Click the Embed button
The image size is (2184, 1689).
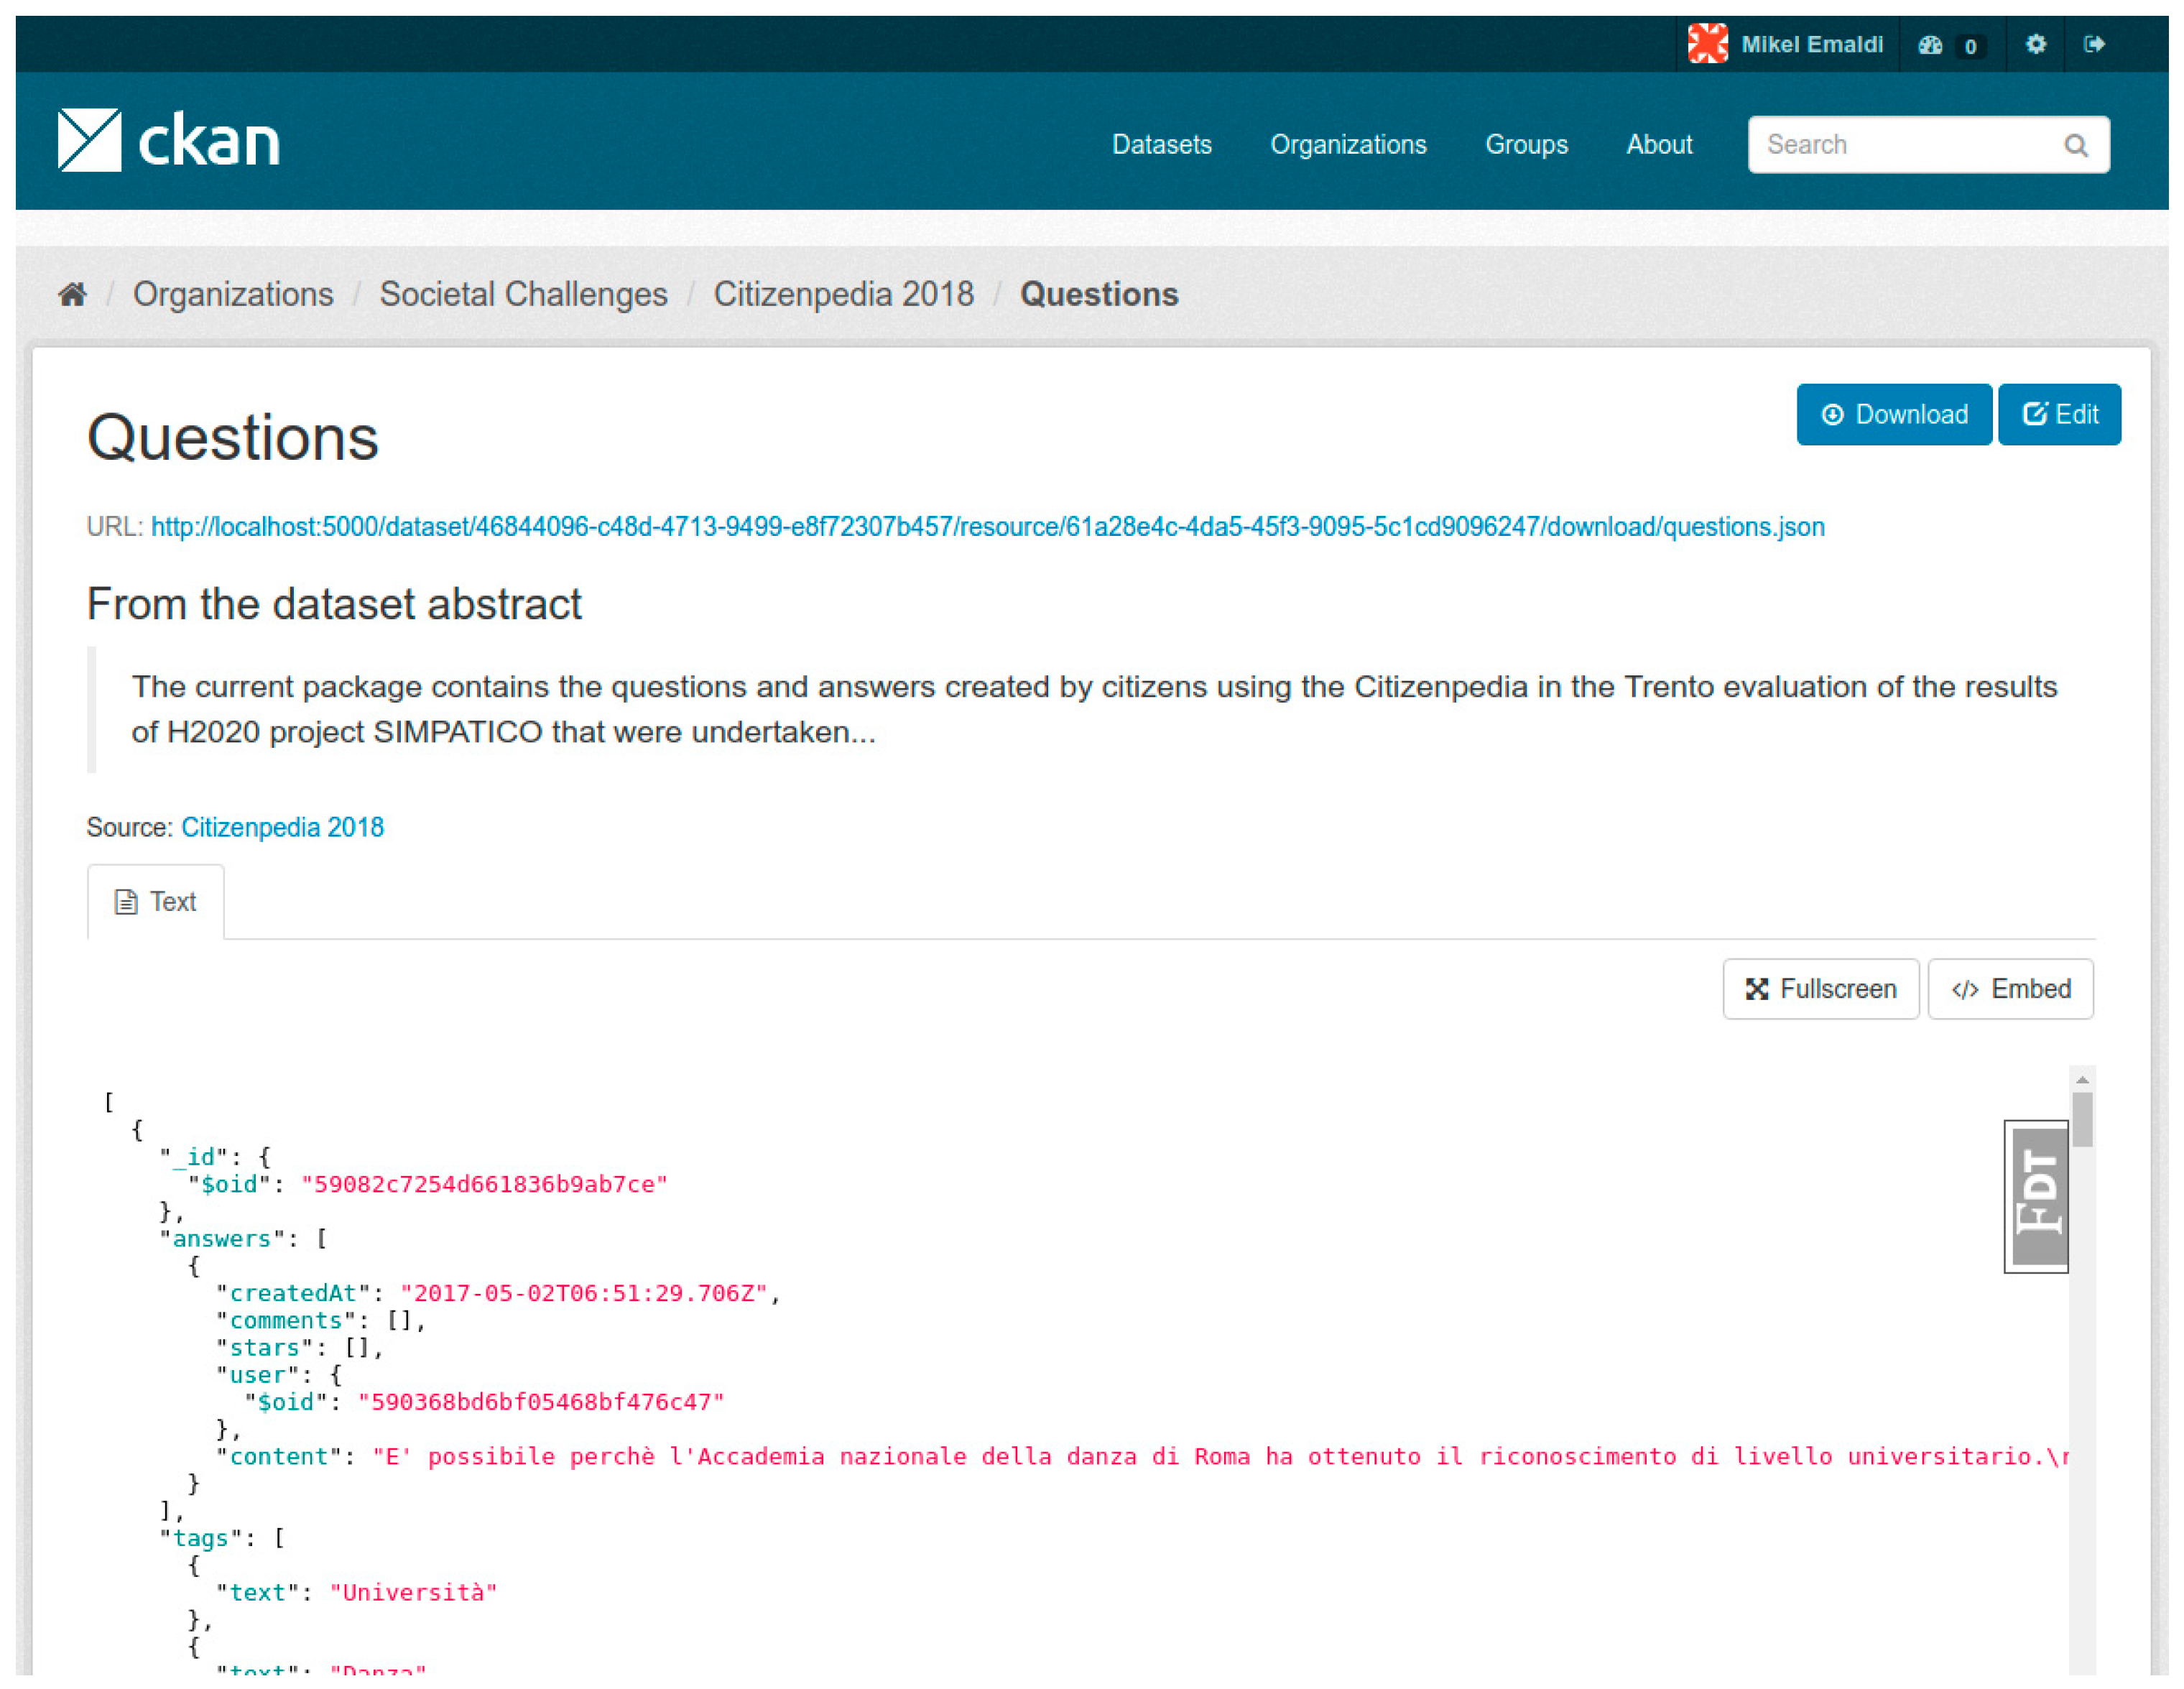2010,989
